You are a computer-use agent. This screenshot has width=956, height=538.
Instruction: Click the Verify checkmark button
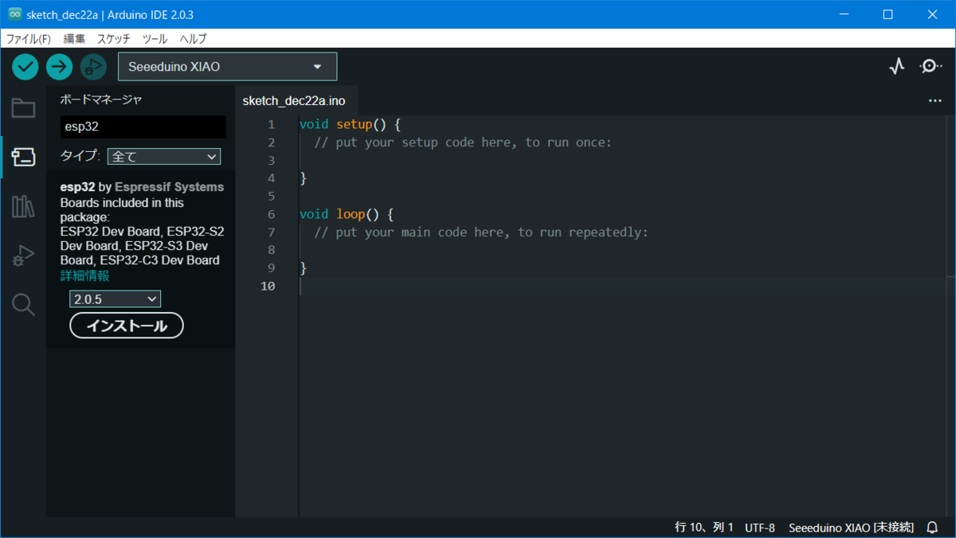coord(25,67)
